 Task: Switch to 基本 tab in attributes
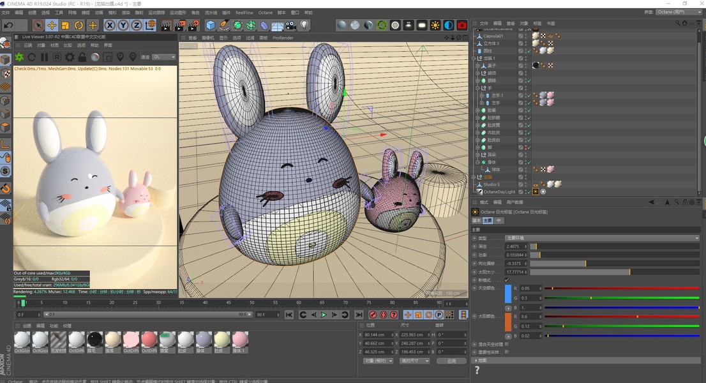[476, 220]
